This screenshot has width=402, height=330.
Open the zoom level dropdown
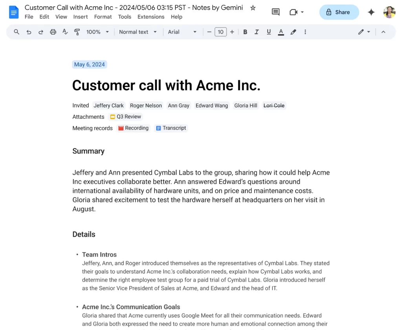97,32
